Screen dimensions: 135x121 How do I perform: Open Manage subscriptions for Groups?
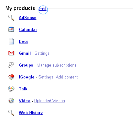(57, 65)
